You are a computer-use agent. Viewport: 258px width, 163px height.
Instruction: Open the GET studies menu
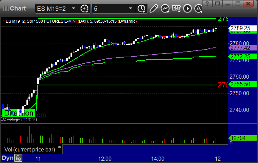[x=176, y=8]
